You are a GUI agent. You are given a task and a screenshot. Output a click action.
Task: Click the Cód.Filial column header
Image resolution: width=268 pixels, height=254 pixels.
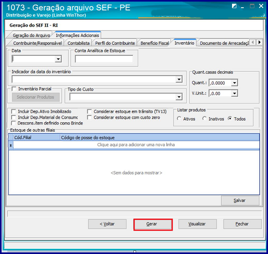point(36,137)
